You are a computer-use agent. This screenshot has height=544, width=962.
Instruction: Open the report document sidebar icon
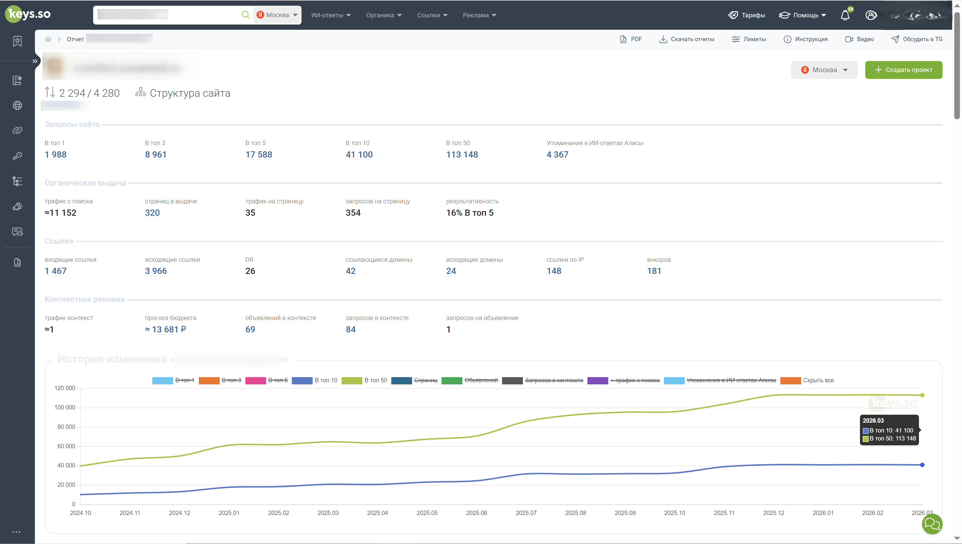(x=17, y=263)
